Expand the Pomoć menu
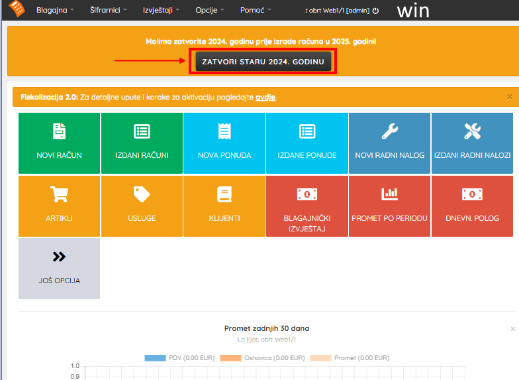 pos(256,10)
